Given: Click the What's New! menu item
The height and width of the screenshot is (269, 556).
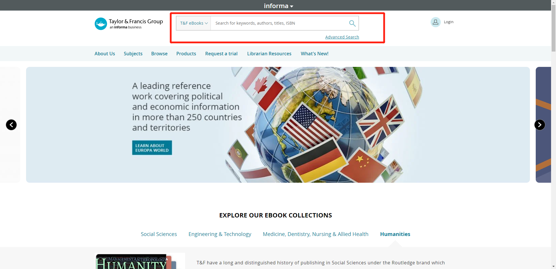Looking at the screenshot, I should click(314, 54).
